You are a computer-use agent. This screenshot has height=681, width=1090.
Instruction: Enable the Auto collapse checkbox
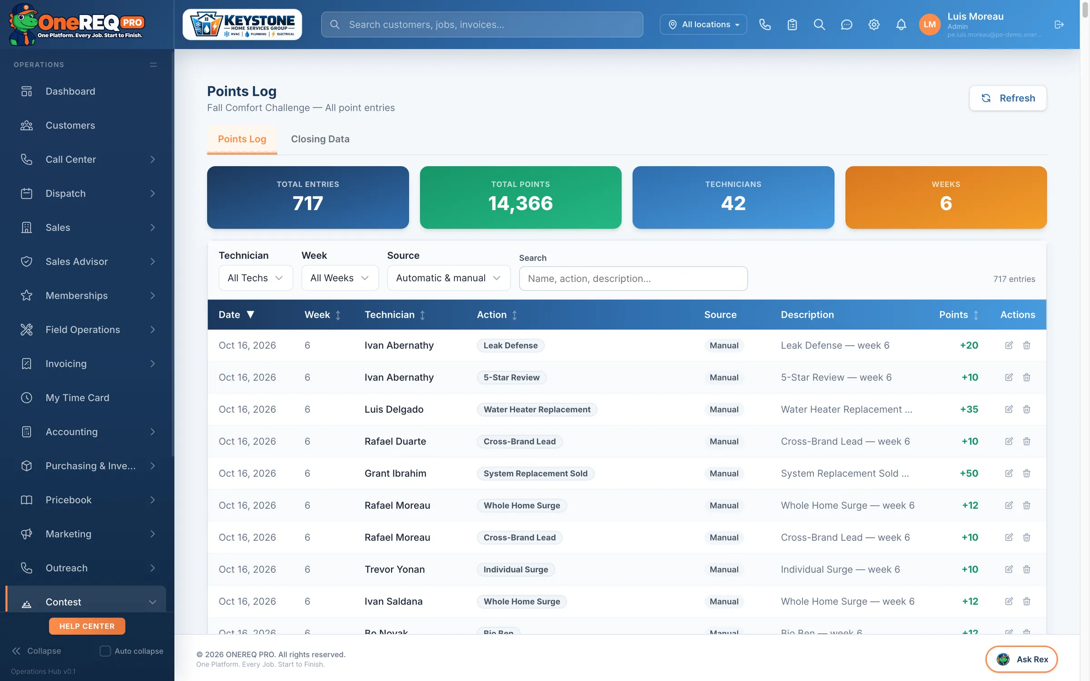click(105, 651)
